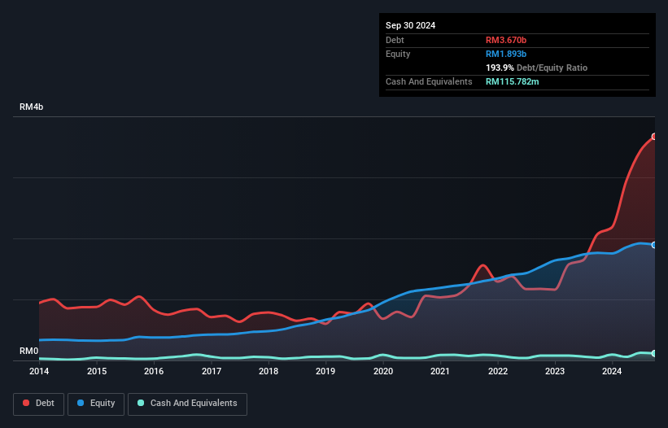Toggle the Debt series legend button

point(39,404)
